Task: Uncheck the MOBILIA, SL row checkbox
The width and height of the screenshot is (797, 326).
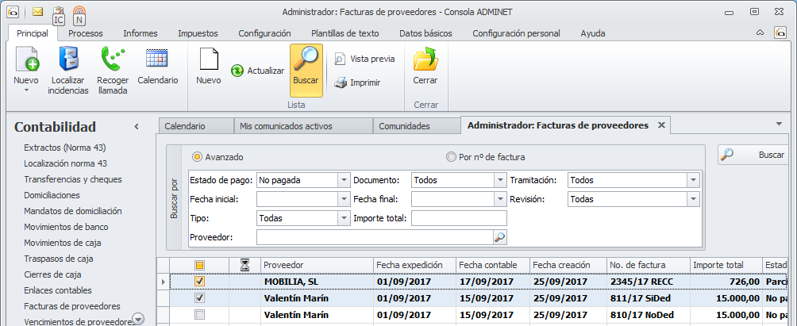Action: point(200,282)
